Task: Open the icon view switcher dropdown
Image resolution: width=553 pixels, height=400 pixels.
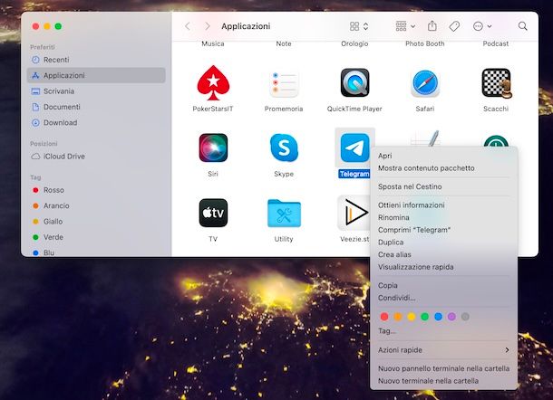Action: (x=359, y=26)
